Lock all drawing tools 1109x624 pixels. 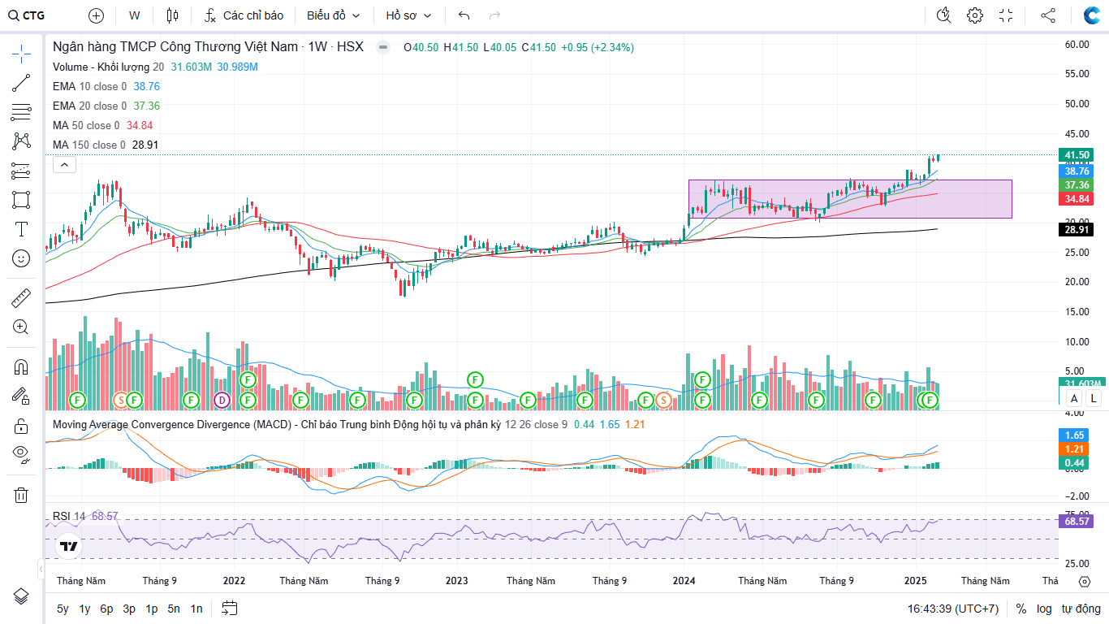point(21,425)
